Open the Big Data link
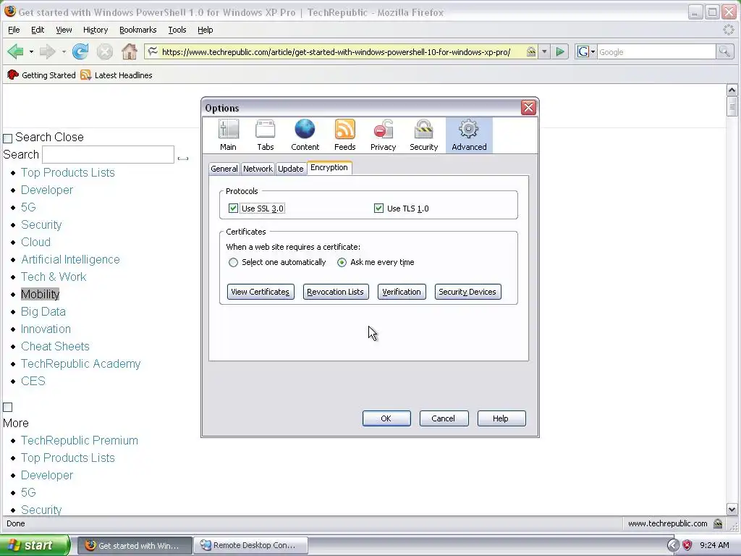The image size is (741, 556). [43, 311]
